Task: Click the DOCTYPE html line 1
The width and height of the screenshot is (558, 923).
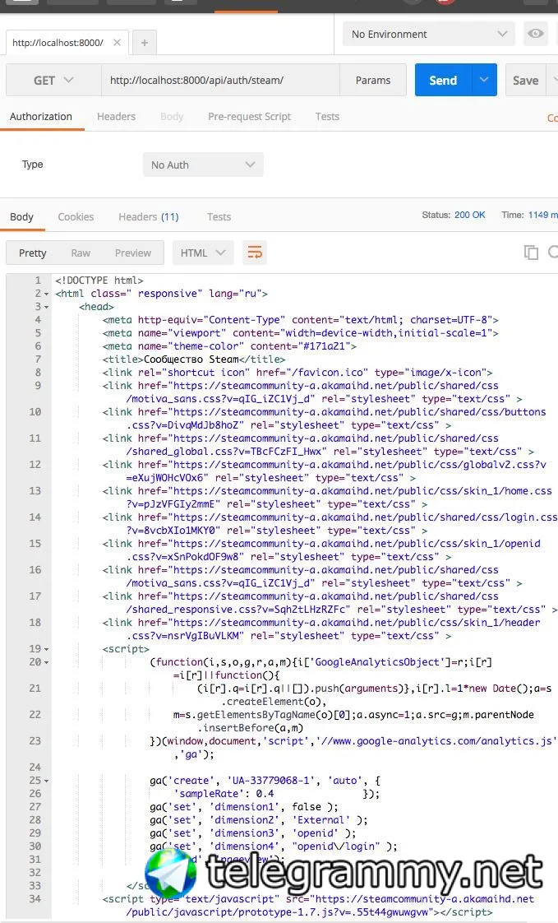Action: [99, 281]
